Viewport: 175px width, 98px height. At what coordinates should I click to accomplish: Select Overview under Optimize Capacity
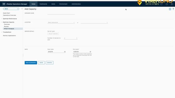click(x=7, y=24)
